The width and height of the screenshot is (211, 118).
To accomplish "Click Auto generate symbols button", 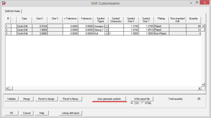I will click(109, 99).
